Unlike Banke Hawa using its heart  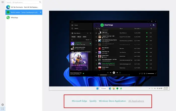point(147,68)
